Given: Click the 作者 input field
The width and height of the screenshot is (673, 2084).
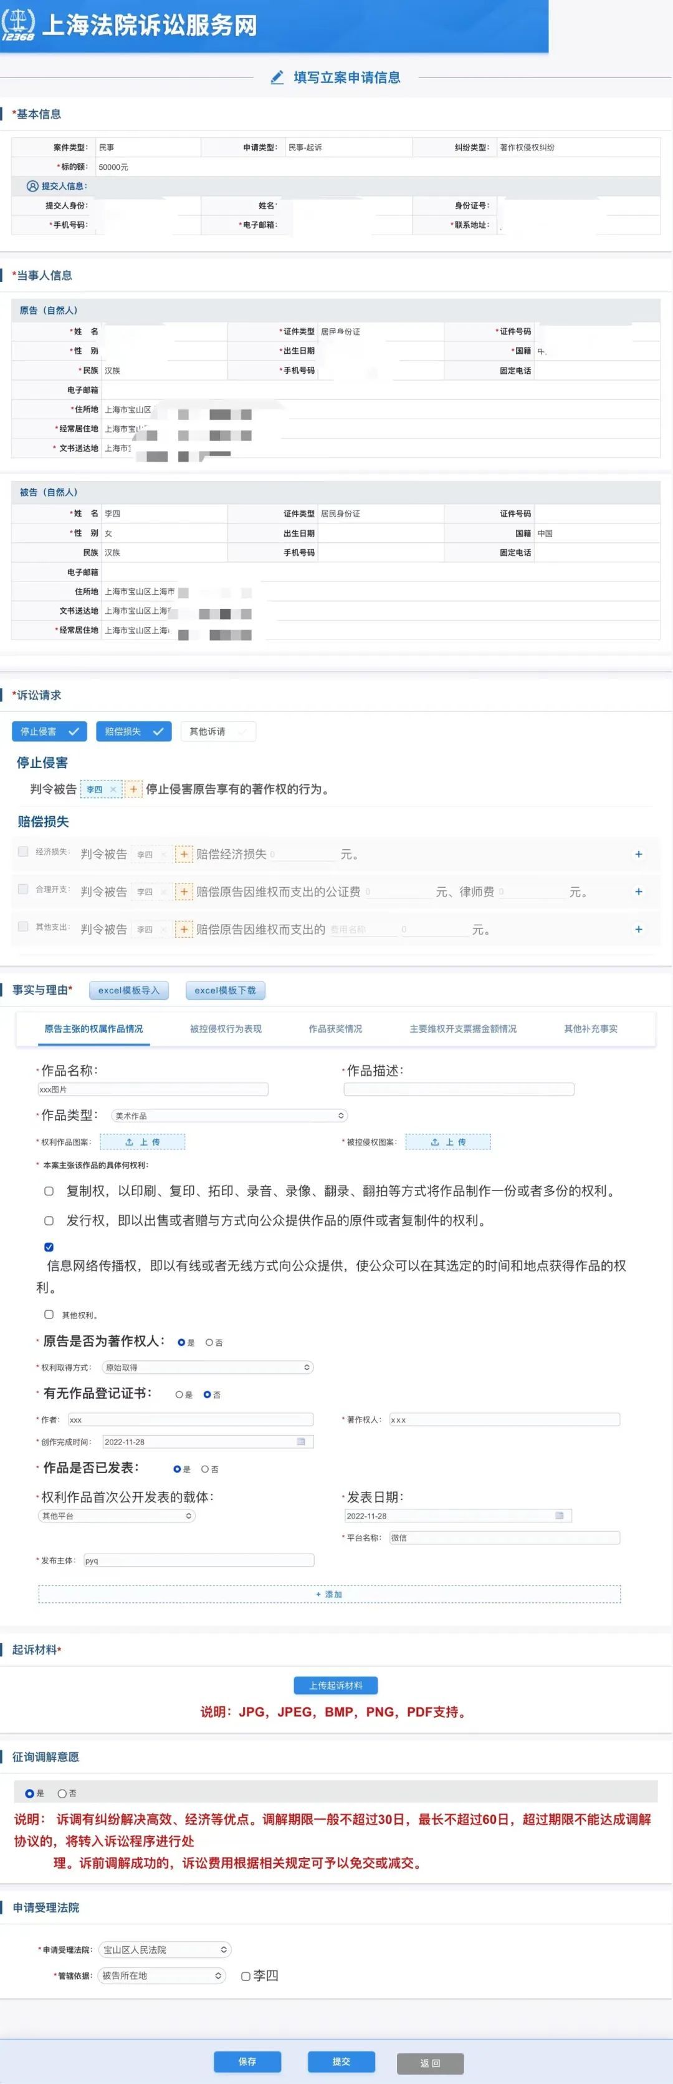Looking at the screenshot, I should (191, 1420).
